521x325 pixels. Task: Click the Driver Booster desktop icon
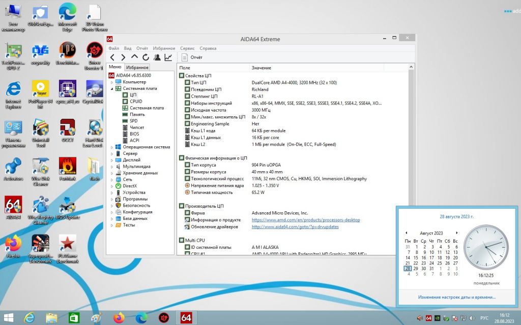pyautogui.click(x=94, y=56)
